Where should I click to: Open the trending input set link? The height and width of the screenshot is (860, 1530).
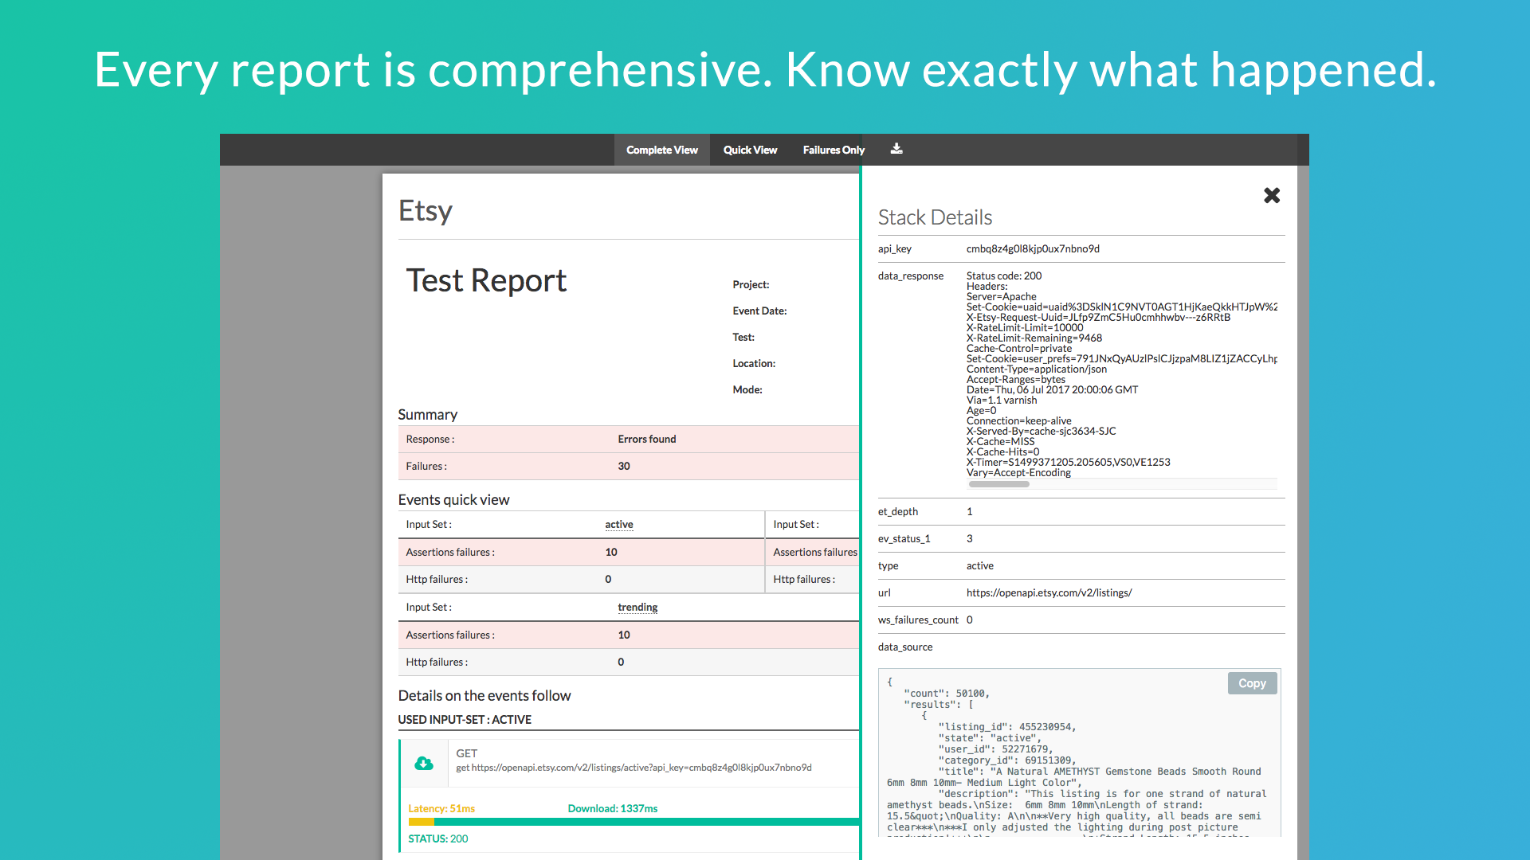click(x=637, y=607)
